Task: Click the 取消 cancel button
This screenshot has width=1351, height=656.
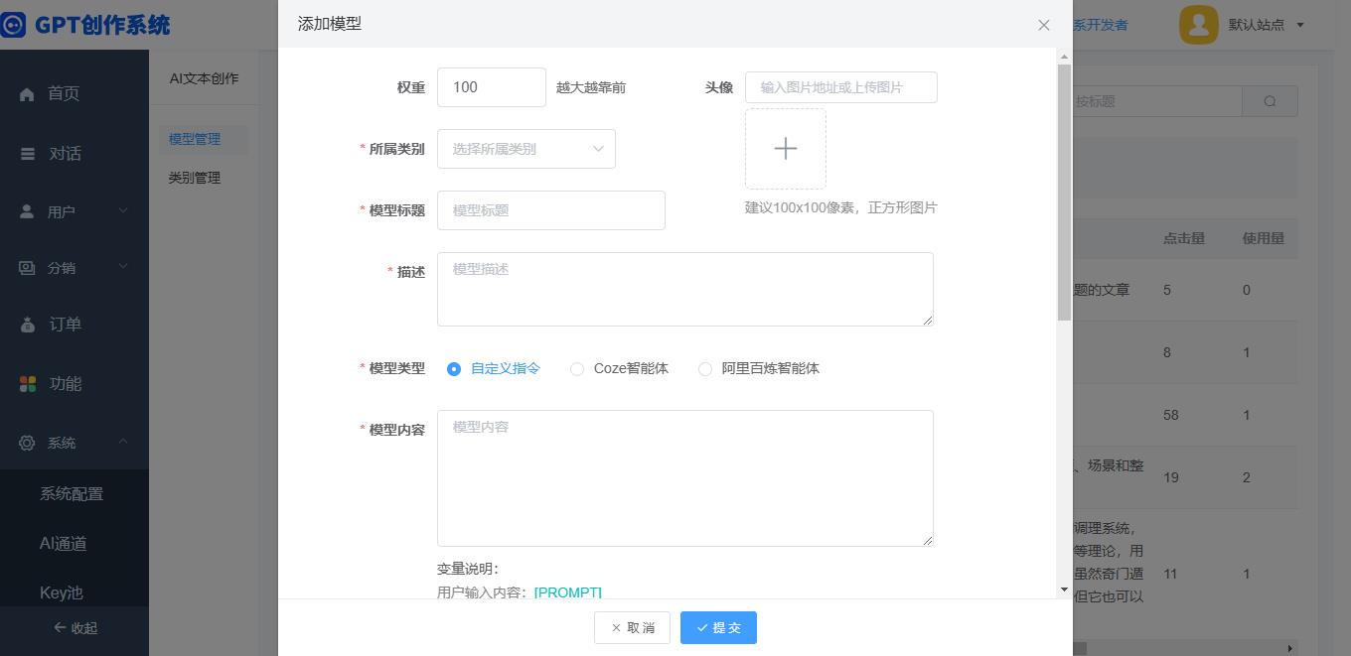Action: pyautogui.click(x=632, y=627)
